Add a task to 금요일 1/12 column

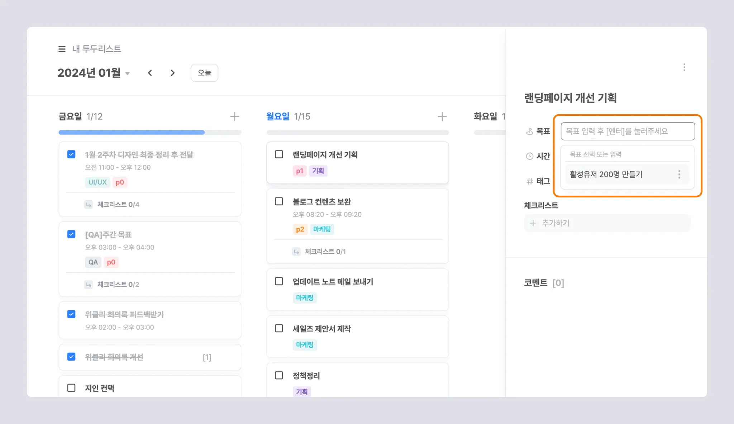(x=234, y=116)
